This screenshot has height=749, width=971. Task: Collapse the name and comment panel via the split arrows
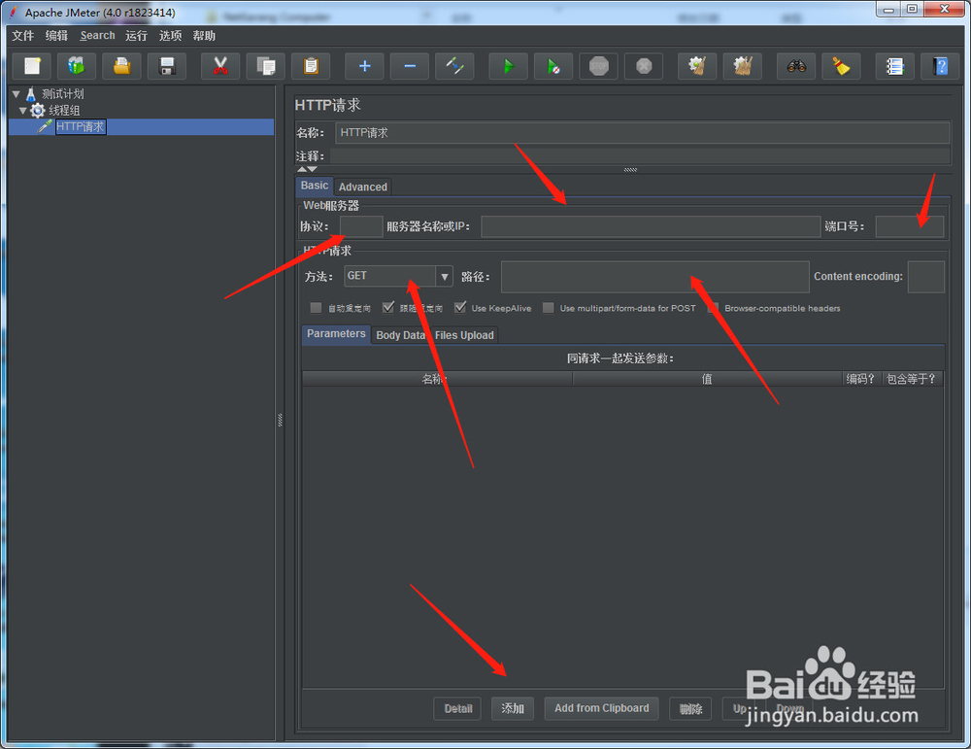point(302,169)
